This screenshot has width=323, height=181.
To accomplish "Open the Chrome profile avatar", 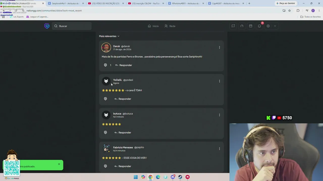I will pyautogui.click(x=313, y=11).
